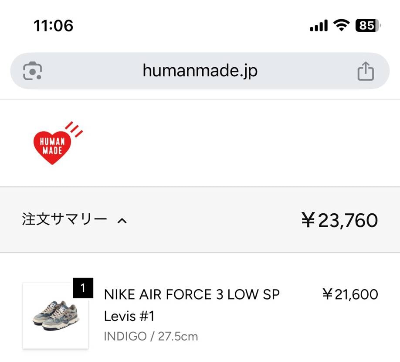Viewport: 400px width, 362px height.
Task: Select the humanmade.jp URL text
Action: [200, 71]
